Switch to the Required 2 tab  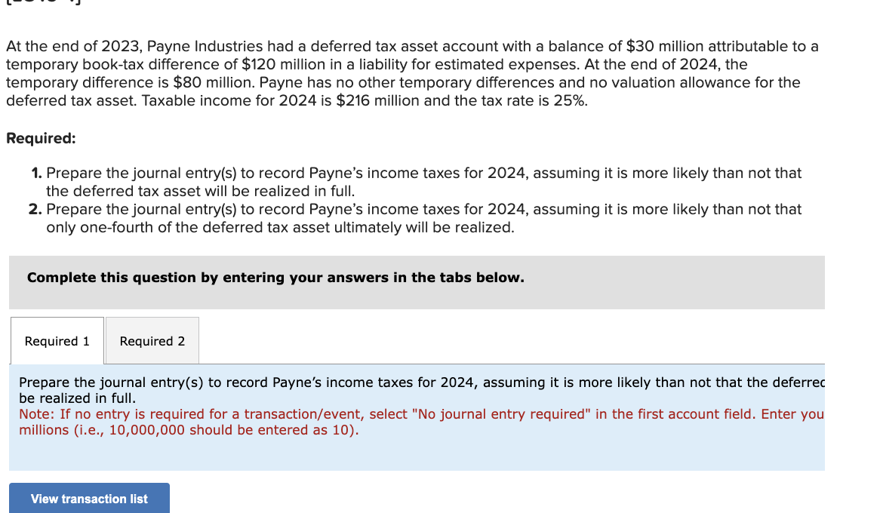click(151, 341)
